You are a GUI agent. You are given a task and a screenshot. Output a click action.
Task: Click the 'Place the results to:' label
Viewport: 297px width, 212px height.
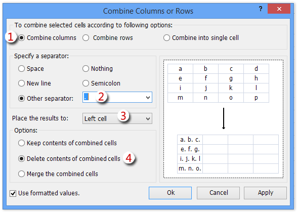point(40,118)
